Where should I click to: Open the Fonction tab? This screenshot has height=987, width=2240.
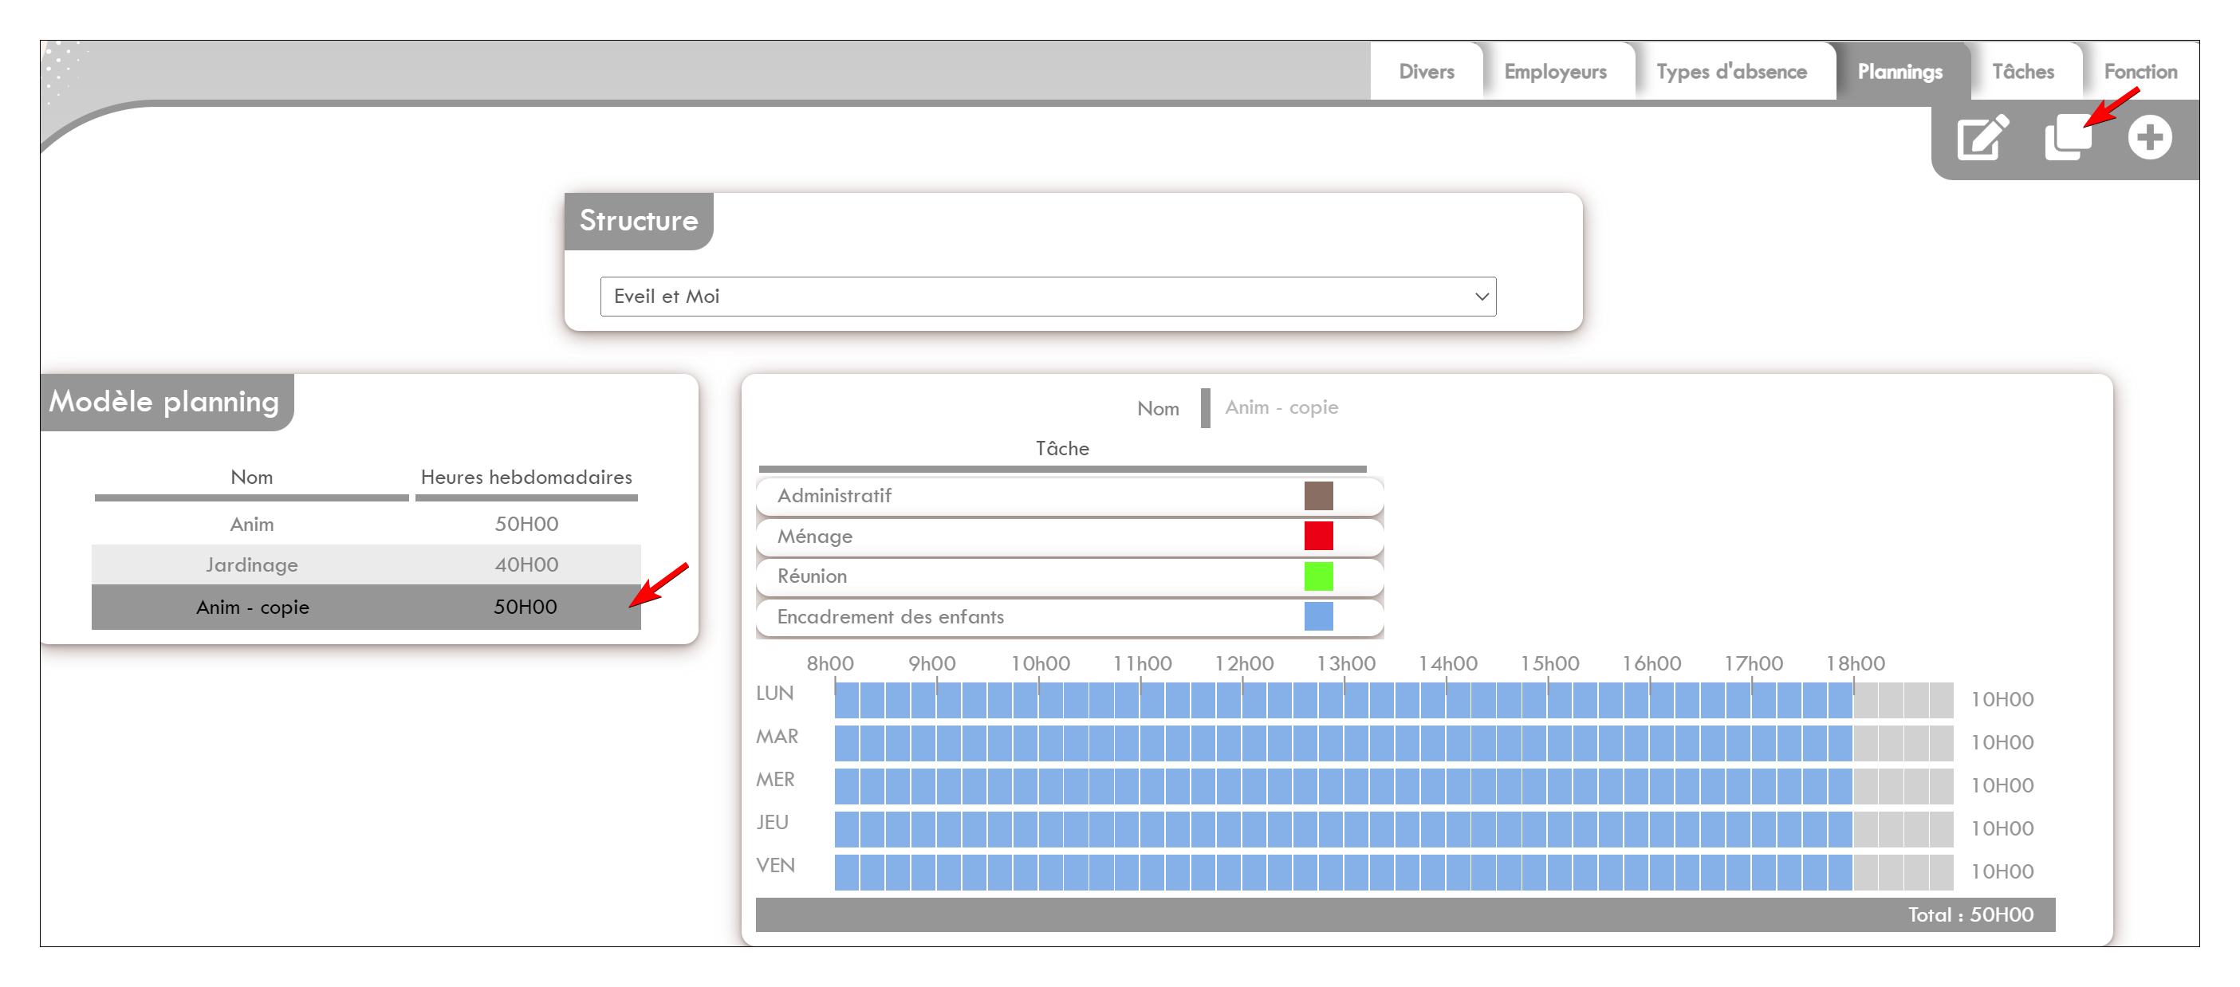2140,71
